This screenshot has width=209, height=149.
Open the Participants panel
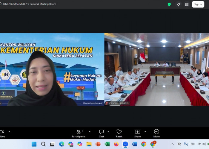(79, 134)
